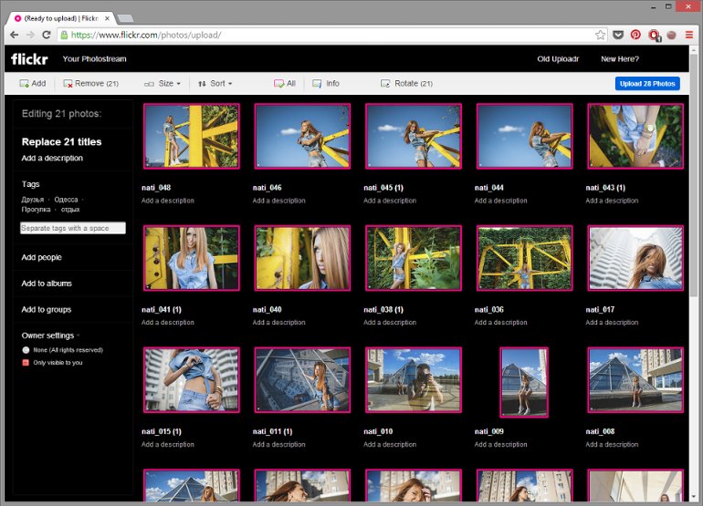Click the Одесса tag
This screenshot has height=506, width=703.
point(66,200)
